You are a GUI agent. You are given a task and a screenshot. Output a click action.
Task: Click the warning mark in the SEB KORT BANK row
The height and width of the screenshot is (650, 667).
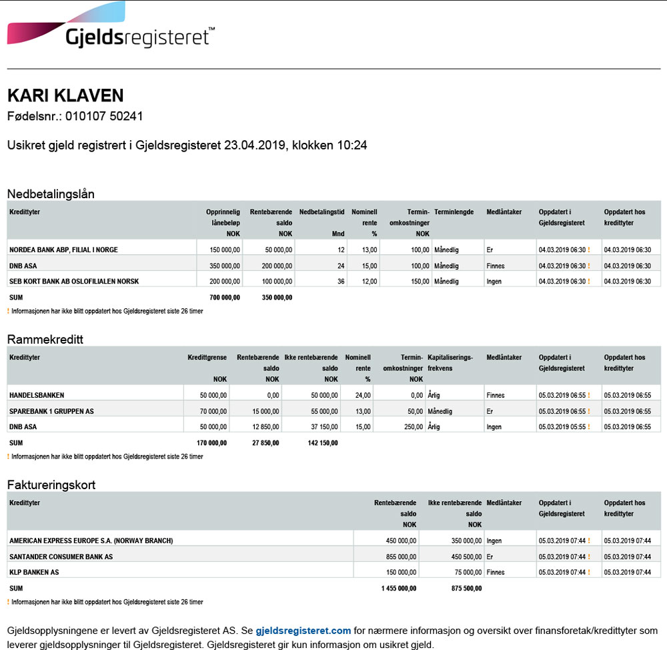point(589,282)
